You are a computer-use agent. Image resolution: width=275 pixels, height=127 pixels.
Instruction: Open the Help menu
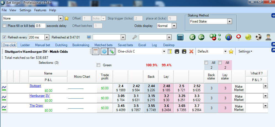[53, 10]
